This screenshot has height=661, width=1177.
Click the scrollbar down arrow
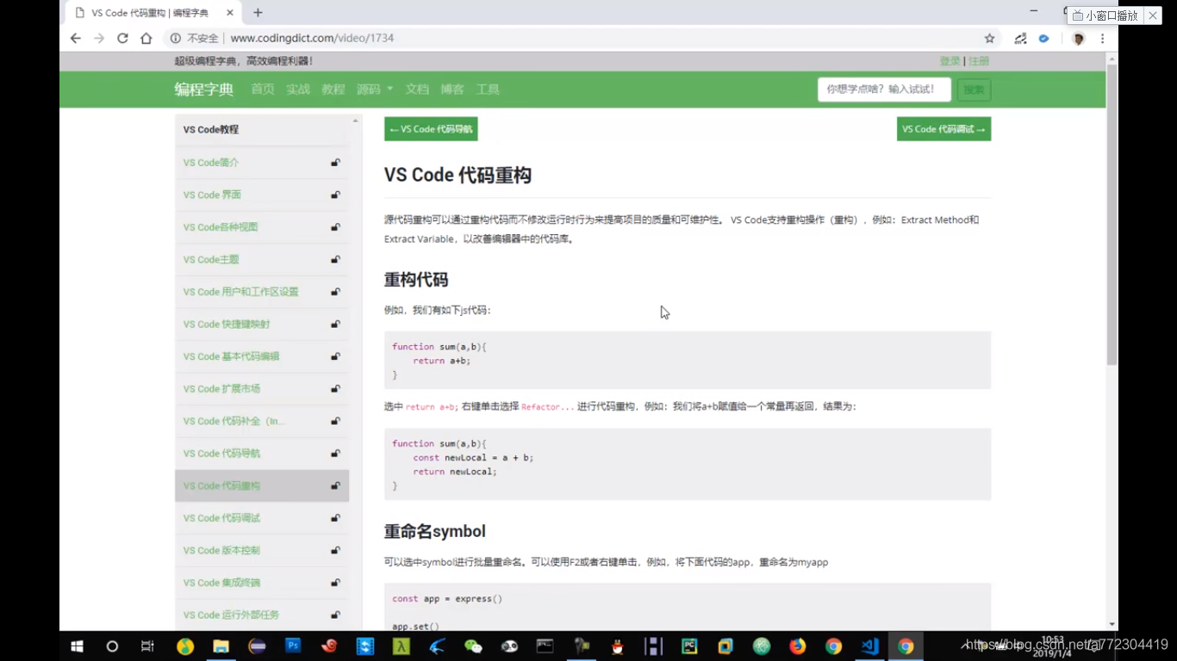click(1112, 624)
